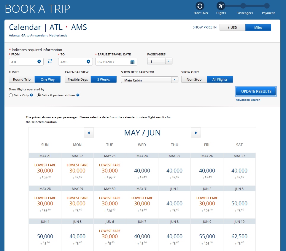Swap origin and destination arrows icon
The height and width of the screenshot is (251, 286).
(x=50, y=61)
